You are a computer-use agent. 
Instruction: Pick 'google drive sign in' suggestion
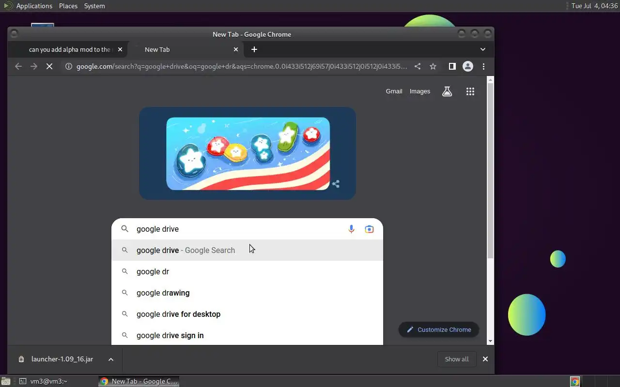pyautogui.click(x=247, y=335)
